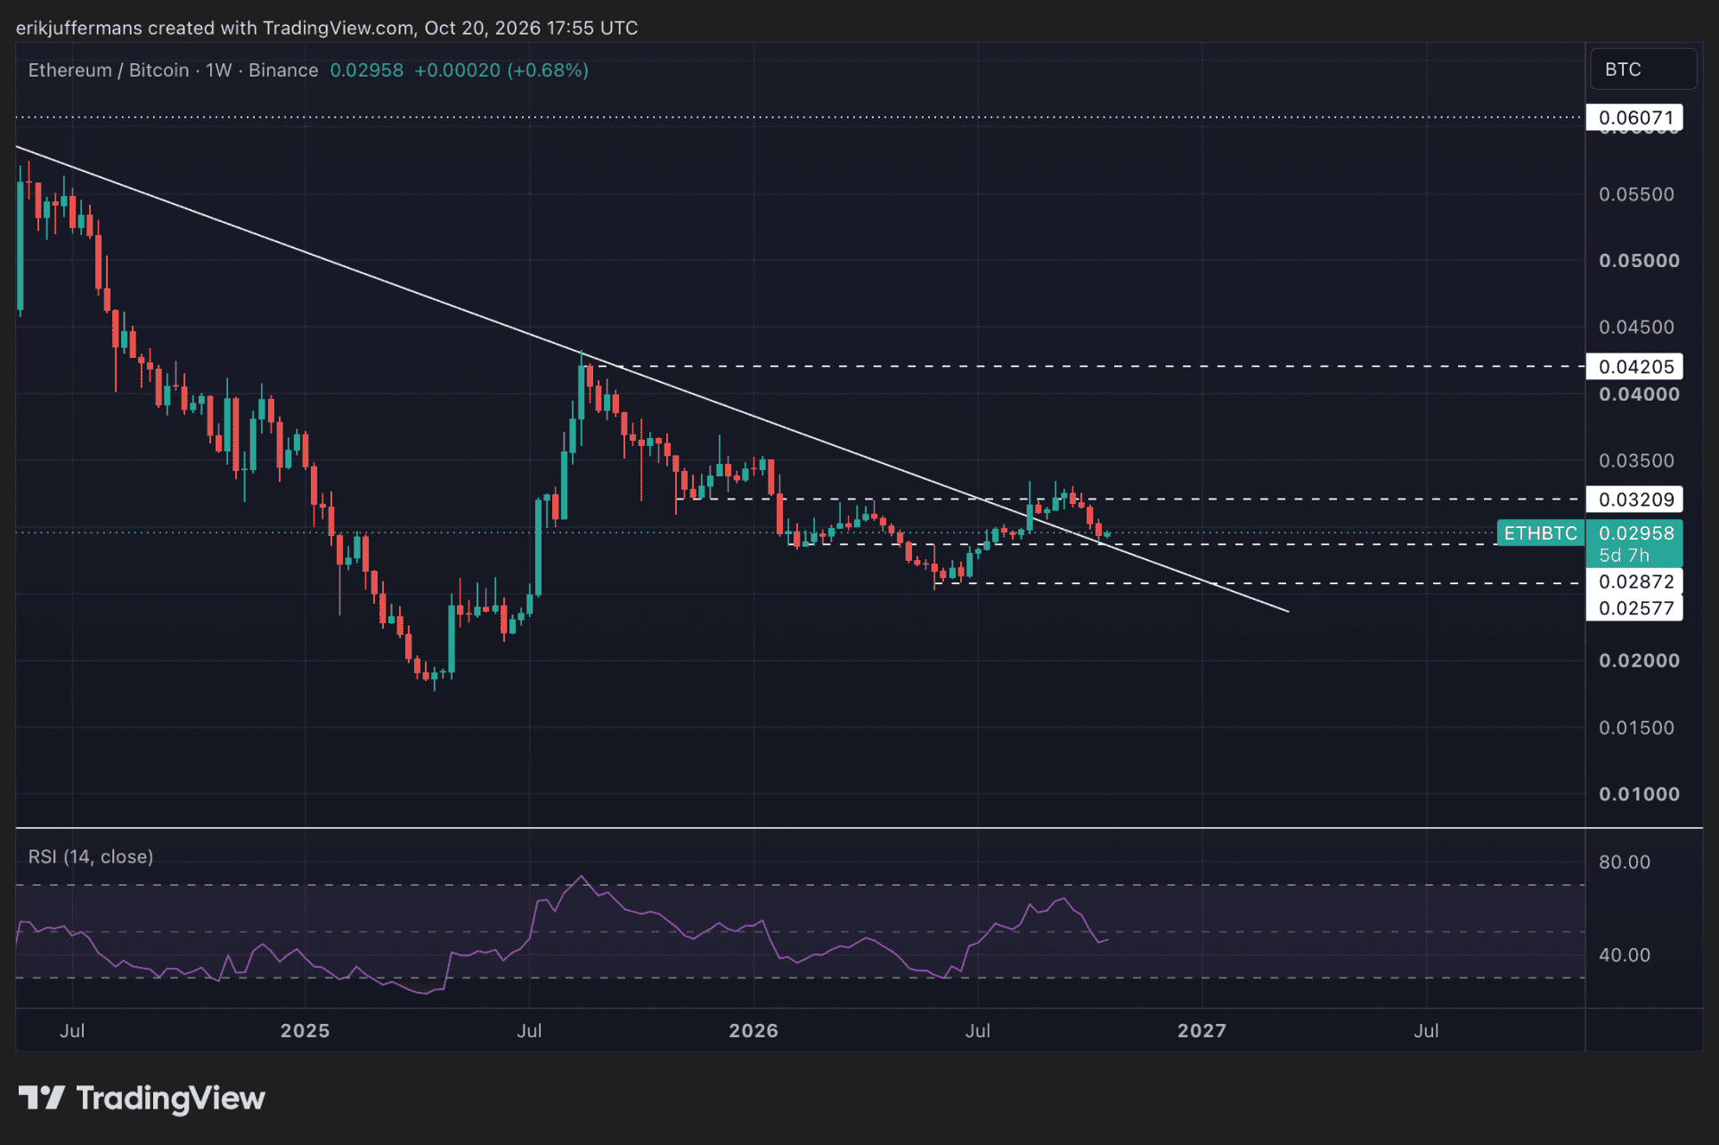
Task: Click the Binance exchange name in header
Action: [283, 70]
